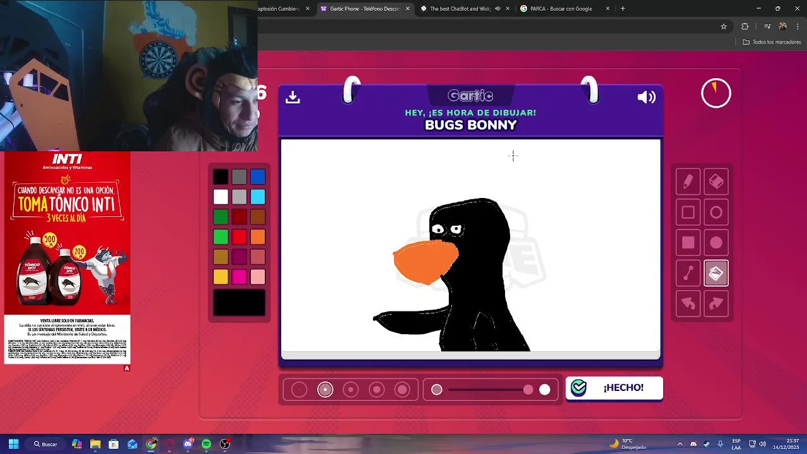807x454 pixels.
Task: Switch to Gartic Phone browser tab
Action: 365,9
